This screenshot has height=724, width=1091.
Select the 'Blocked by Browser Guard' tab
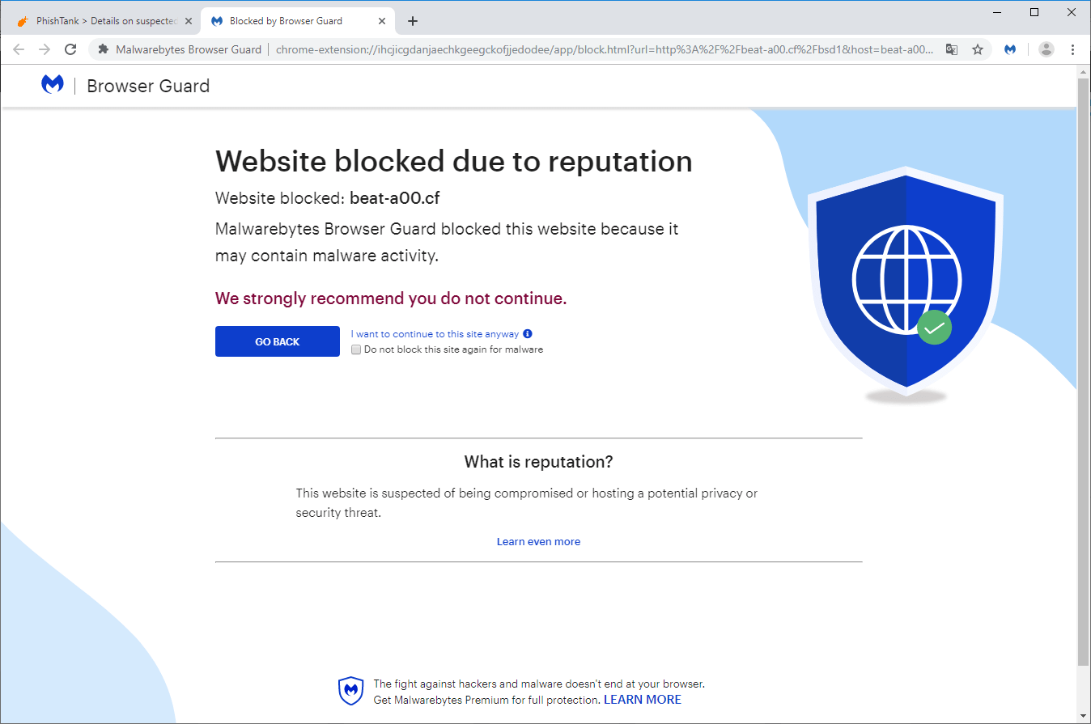tap(287, 20)
